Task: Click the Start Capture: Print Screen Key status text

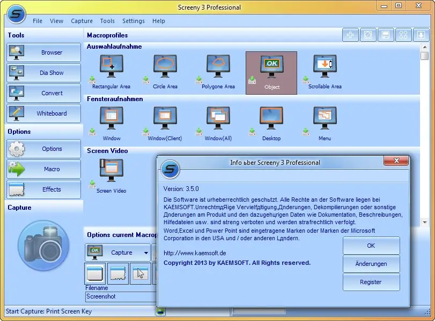Action: tap(49, 311)
